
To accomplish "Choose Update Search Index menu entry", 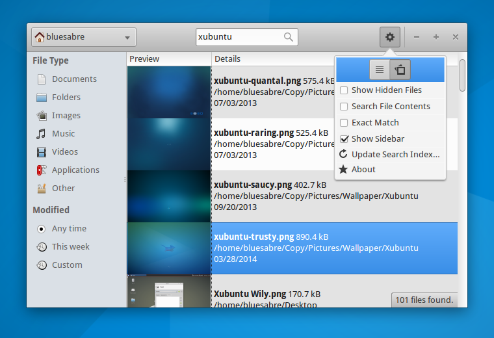I will point(390,154).
